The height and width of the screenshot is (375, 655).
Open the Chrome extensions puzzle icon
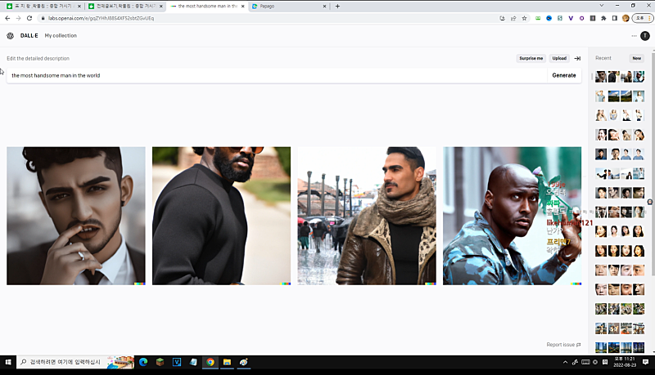click(x=603, y=18)
